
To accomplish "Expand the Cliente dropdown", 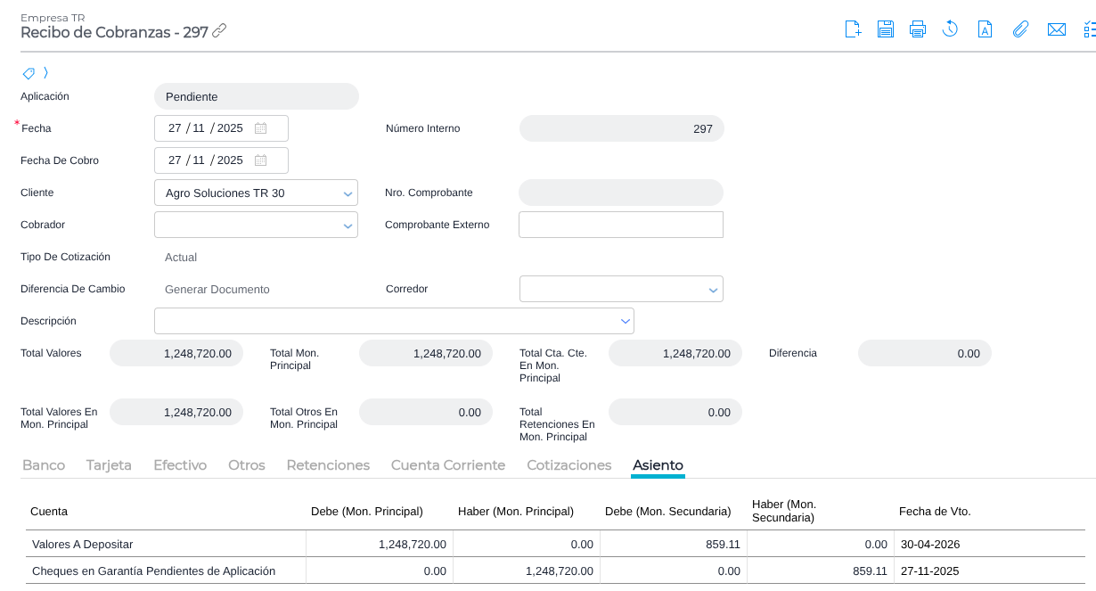I will (x=348, y=193).
